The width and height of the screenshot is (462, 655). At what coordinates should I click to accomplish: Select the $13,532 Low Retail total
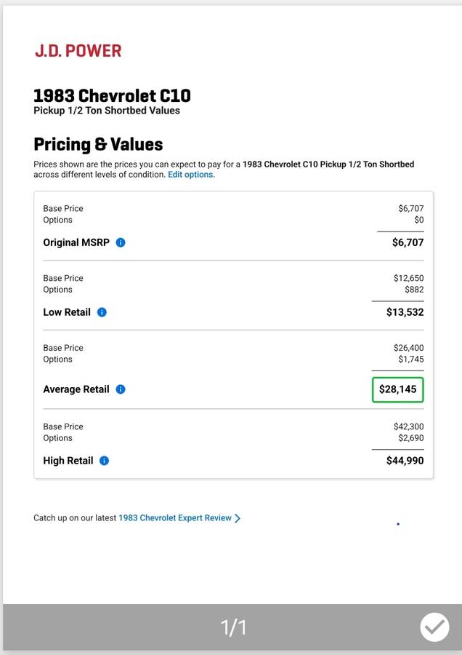[x=405, y=312]
